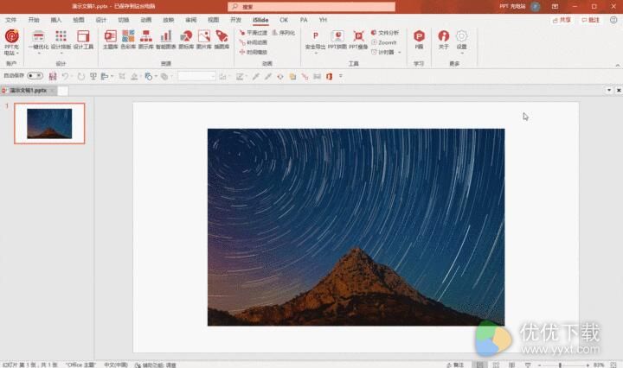Click the zoom slider handle in status bar
Image resolution: width=623 pixels, height=368 pixels.
point(560,365)
